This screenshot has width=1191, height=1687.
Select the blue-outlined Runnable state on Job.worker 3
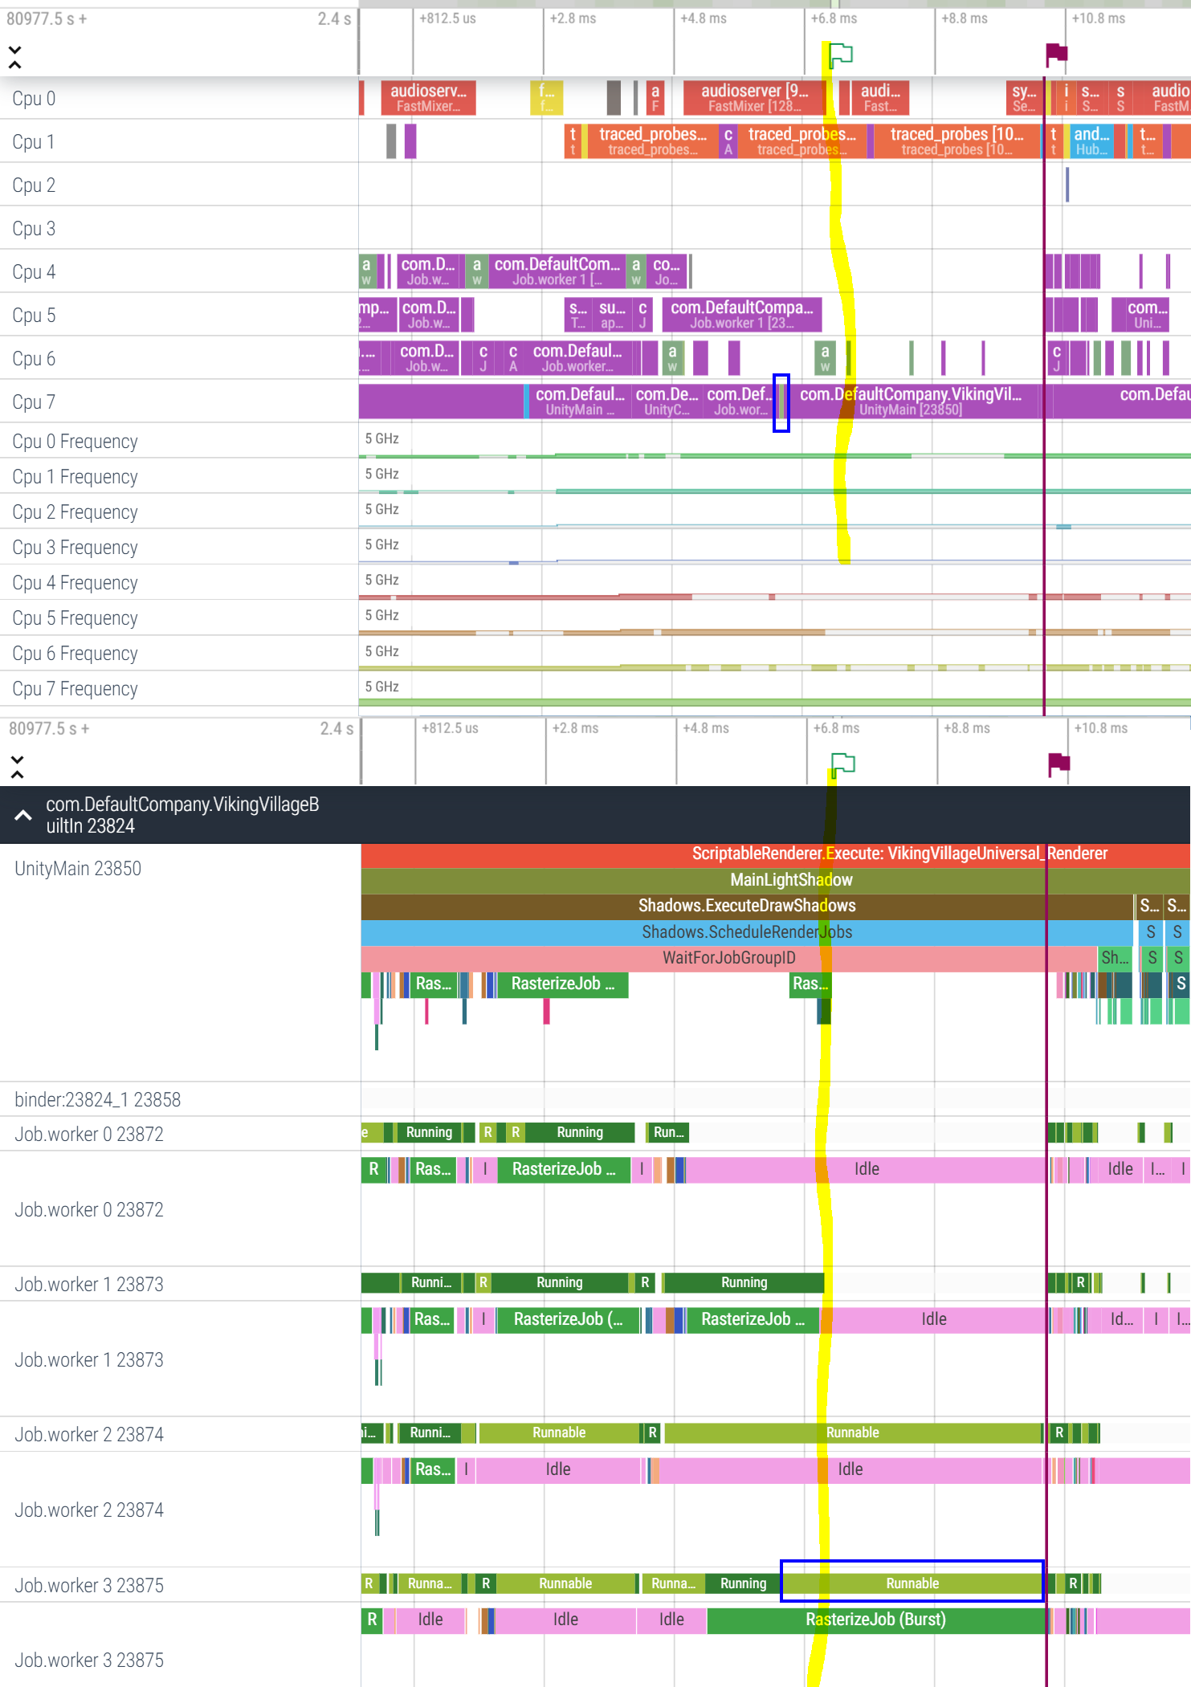click(912, 1583)
